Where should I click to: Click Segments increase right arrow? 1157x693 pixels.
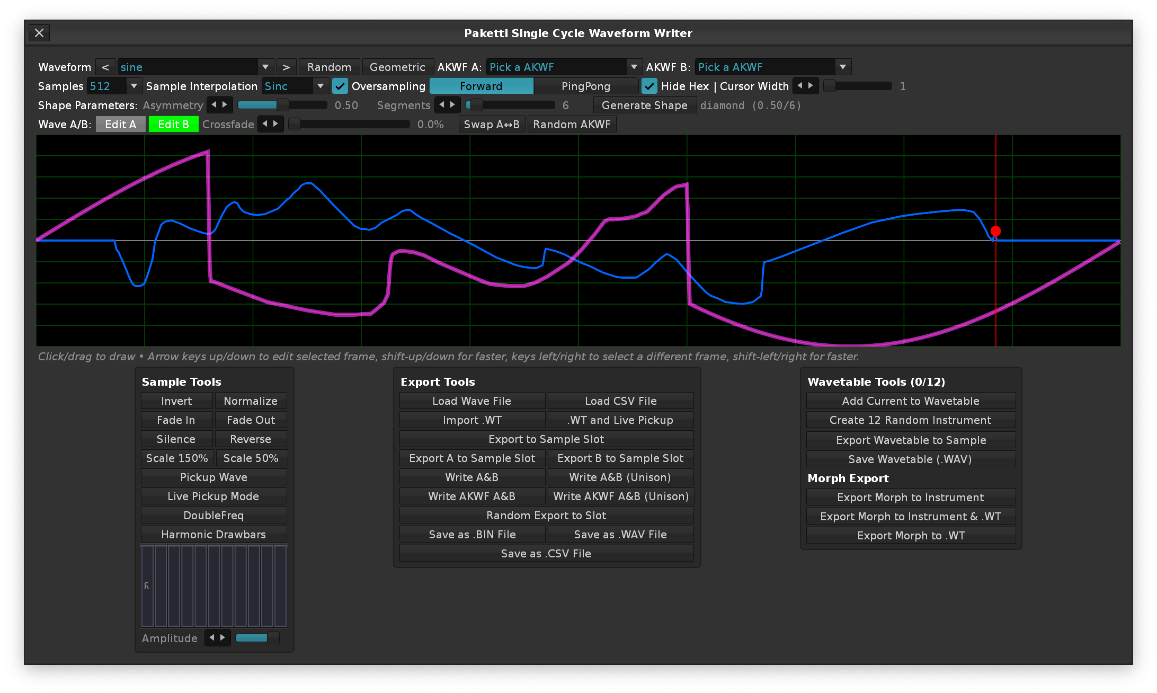[452, 105]
